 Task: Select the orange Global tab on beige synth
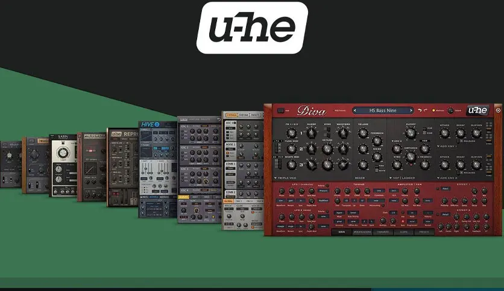(228, 201)
